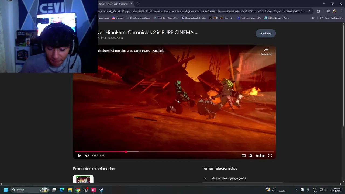This screenshot has width=345, height=194.
Task: Click the time display '3:31 / 13:49'
Action: [98, 155]
